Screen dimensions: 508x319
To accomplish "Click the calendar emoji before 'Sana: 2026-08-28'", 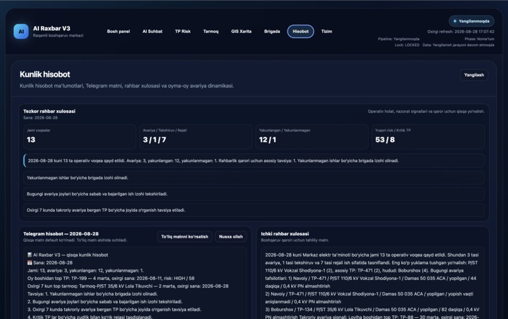I will pyautogui.click(x=30, y=263).
